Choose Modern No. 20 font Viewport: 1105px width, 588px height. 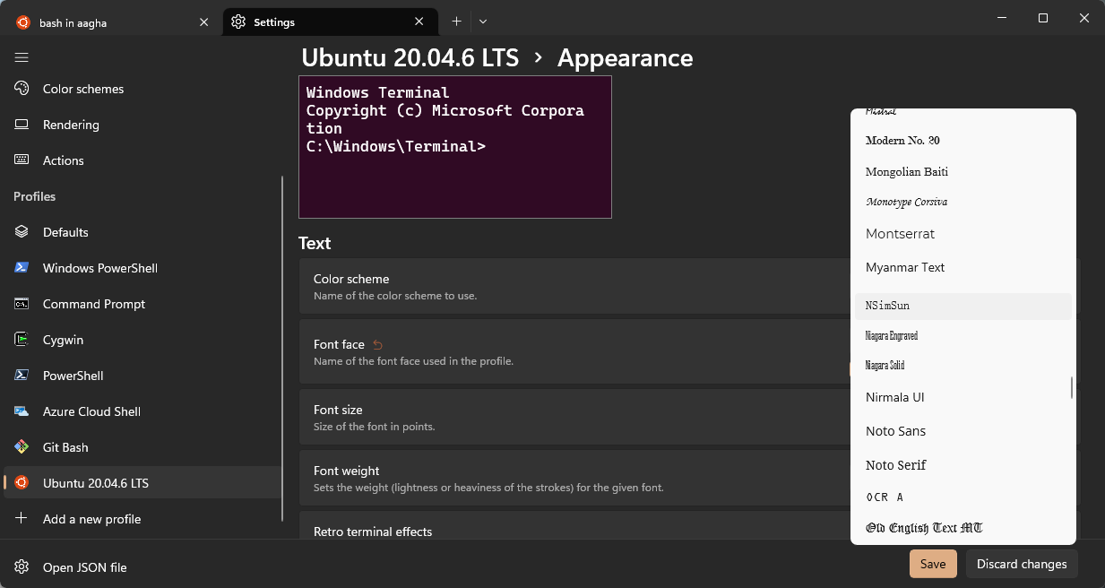click(x=963, y=141)
